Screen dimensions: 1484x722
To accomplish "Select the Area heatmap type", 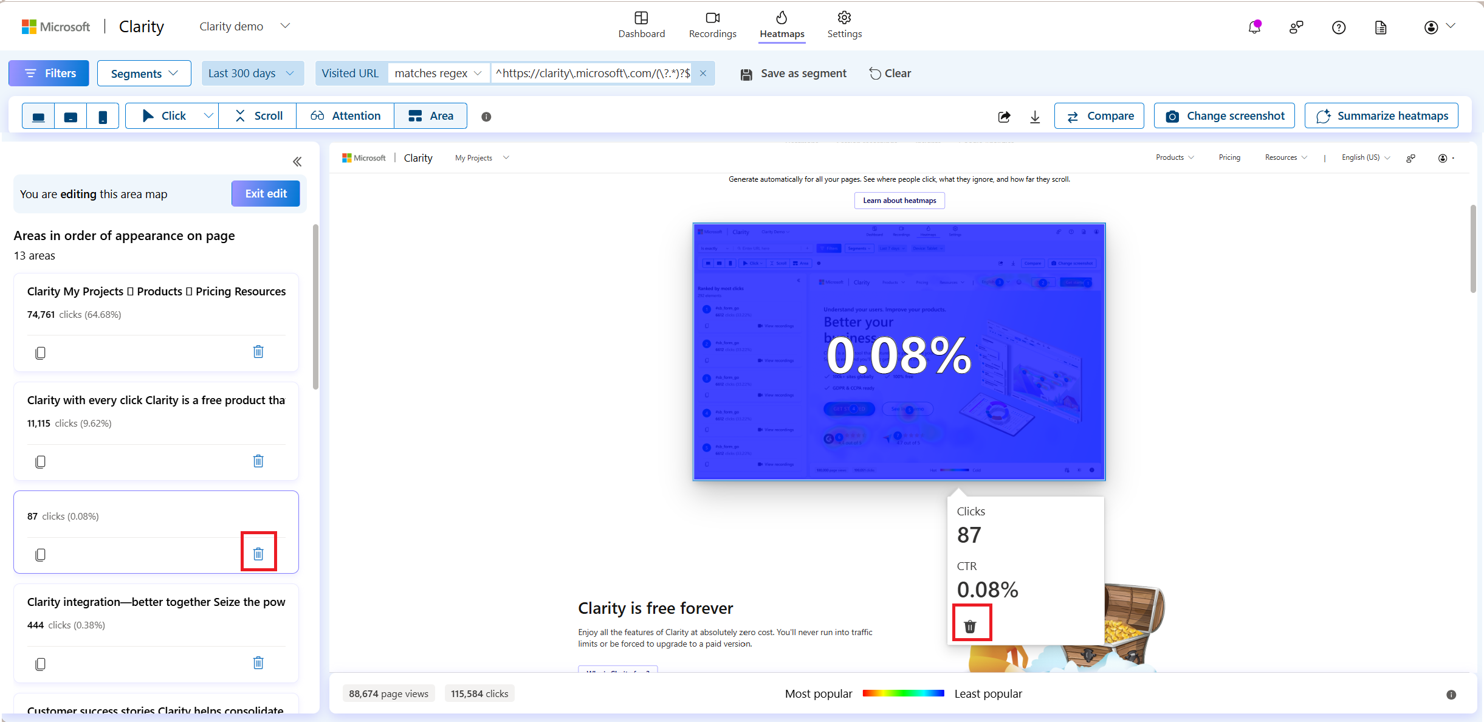I will (x=431, y=116).
